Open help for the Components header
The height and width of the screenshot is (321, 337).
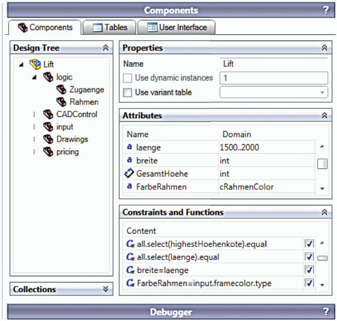click(x=326, y=10)
